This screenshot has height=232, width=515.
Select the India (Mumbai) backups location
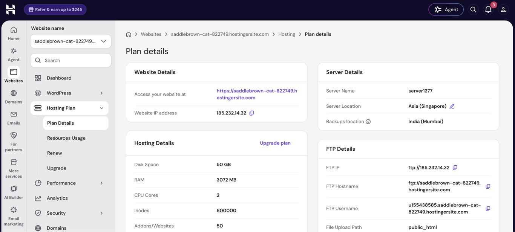[x=426, y=122]
